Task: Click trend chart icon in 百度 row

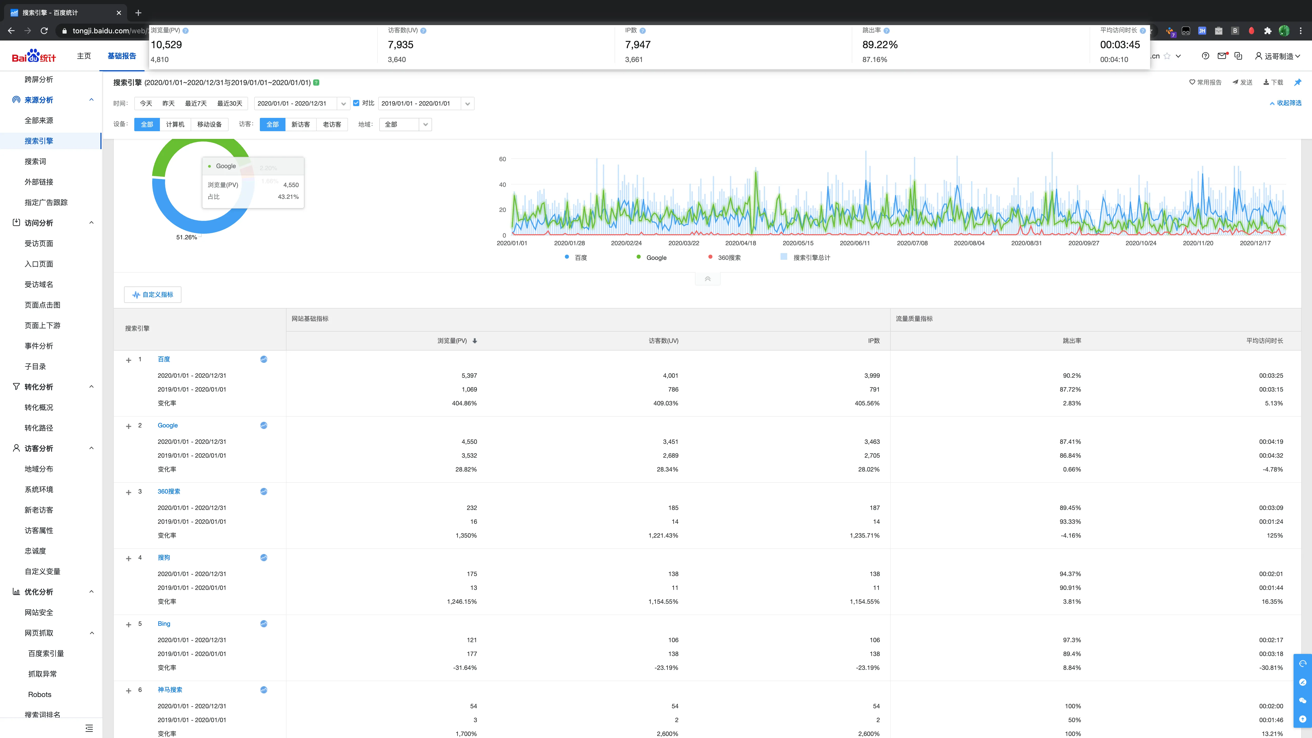Action: click(264, 359)
